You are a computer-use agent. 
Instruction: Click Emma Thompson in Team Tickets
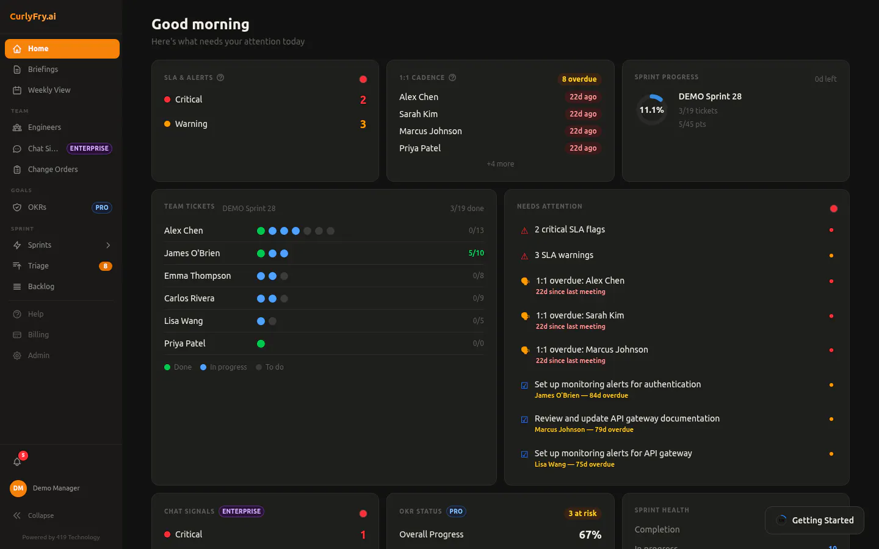click(198, 276)
